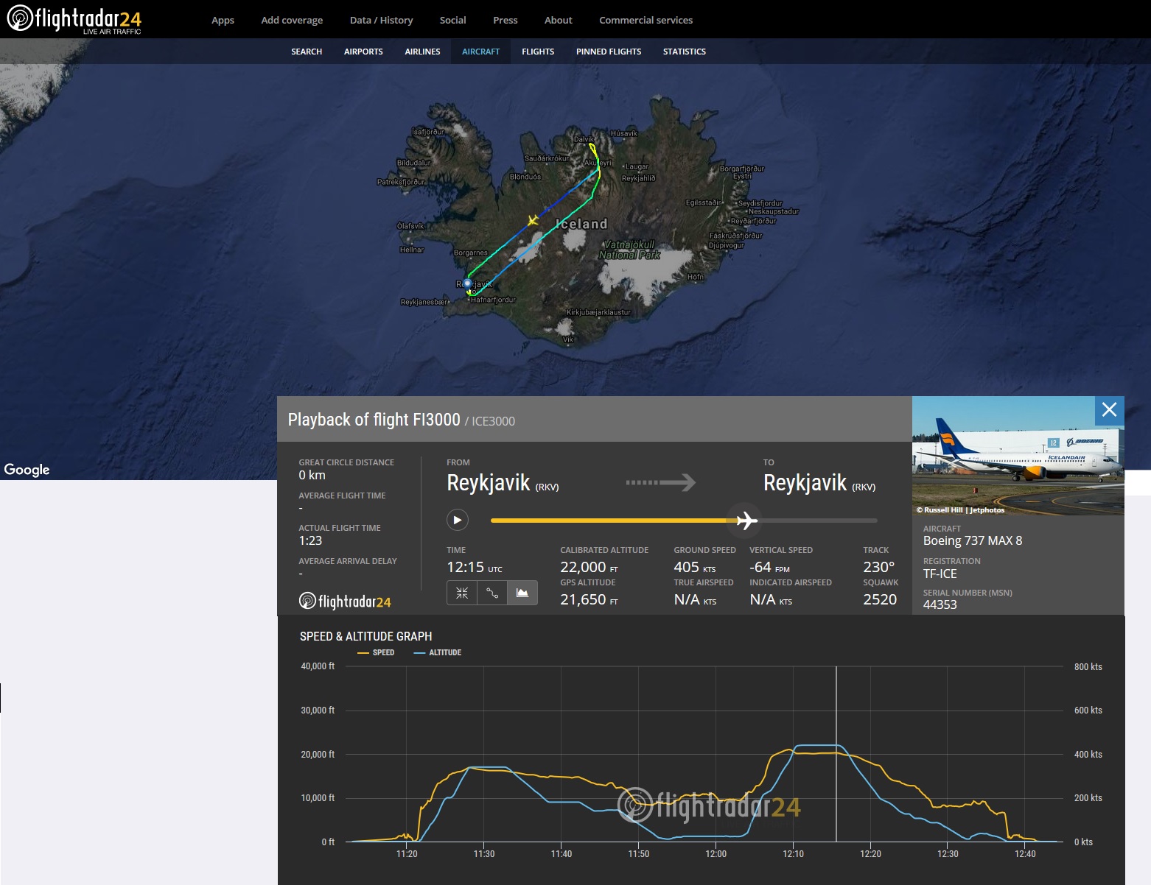Close the flight playback panel

pyautogui.click(x=1109, y=410)
